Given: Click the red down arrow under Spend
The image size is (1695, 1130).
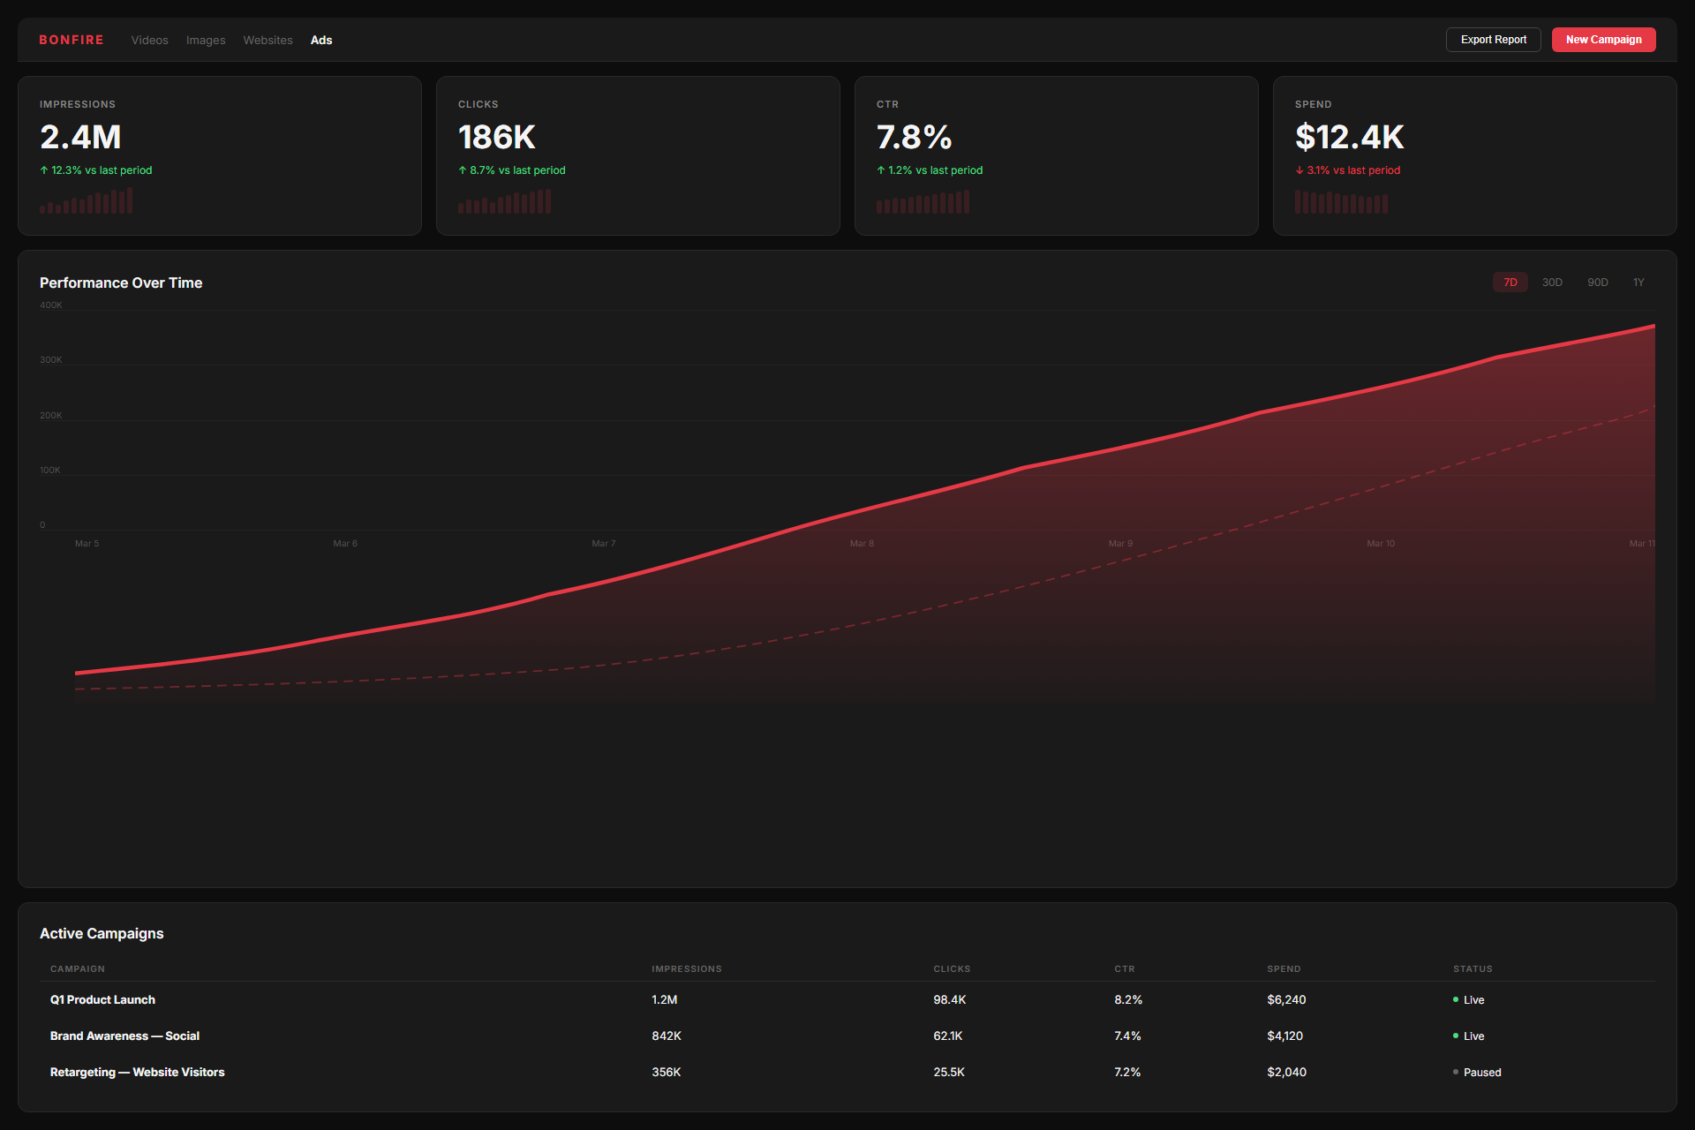Looking at the screenshot, I should click(1299, 170).
